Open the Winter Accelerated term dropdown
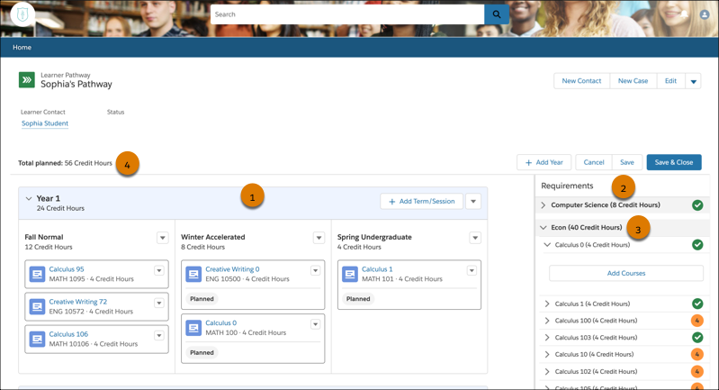719x390 pixels. coord(319,238)
